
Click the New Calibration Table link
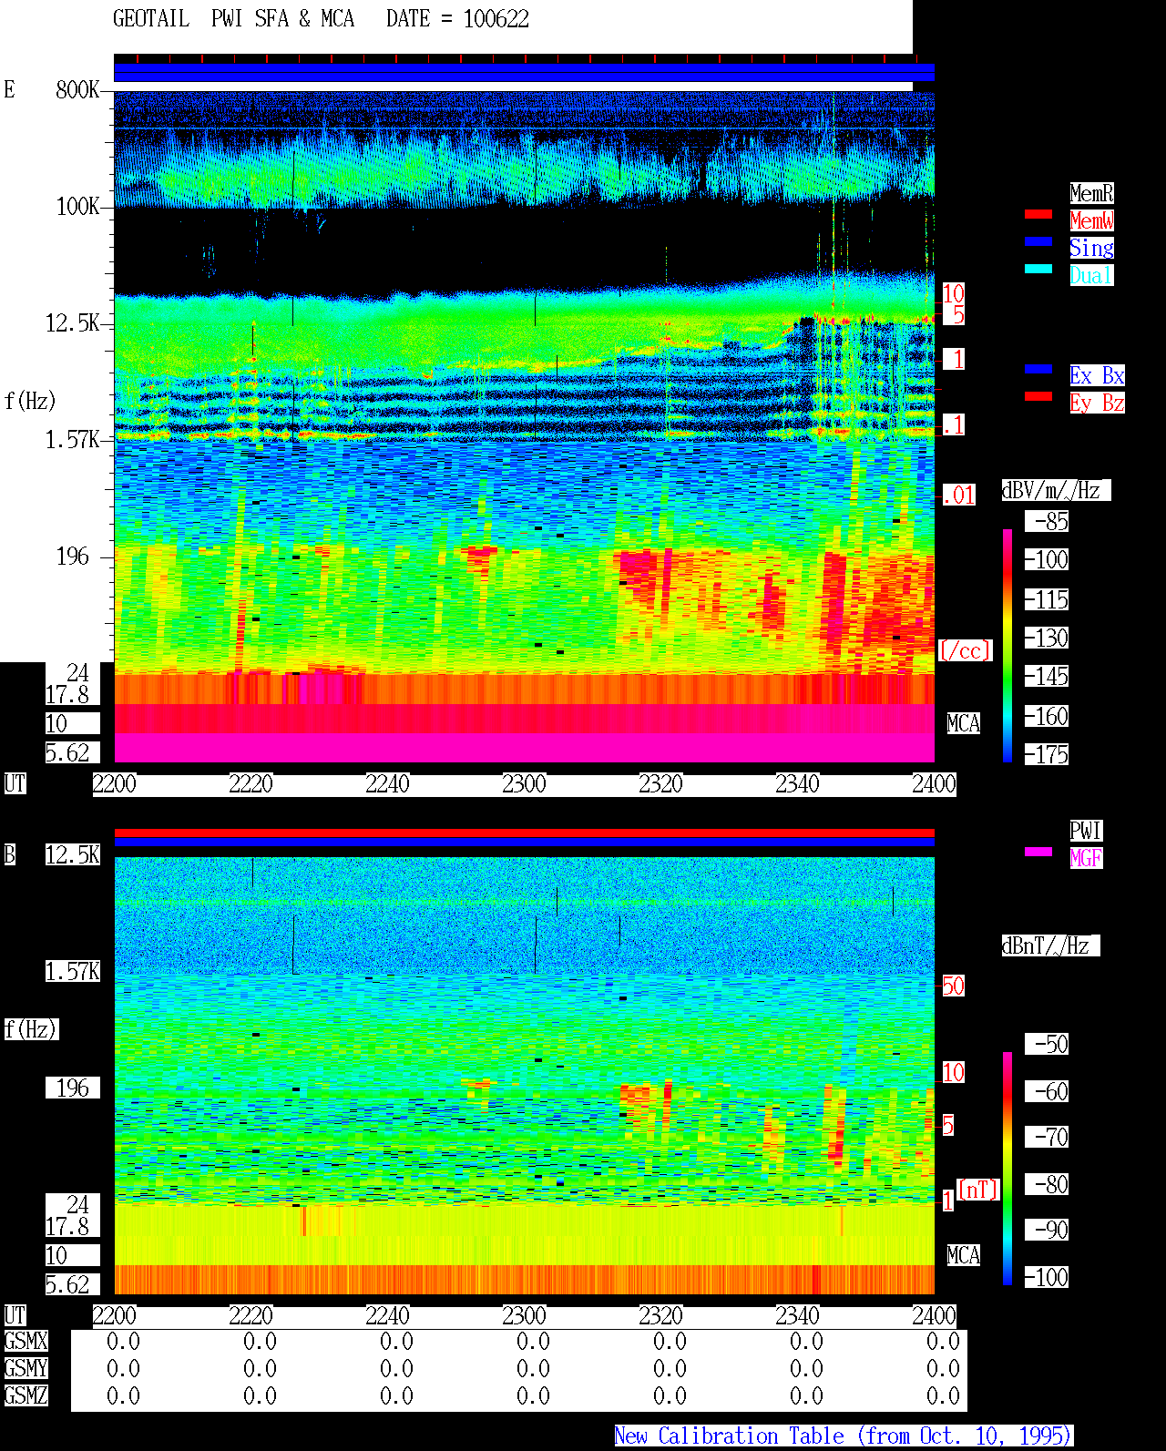844,1436
